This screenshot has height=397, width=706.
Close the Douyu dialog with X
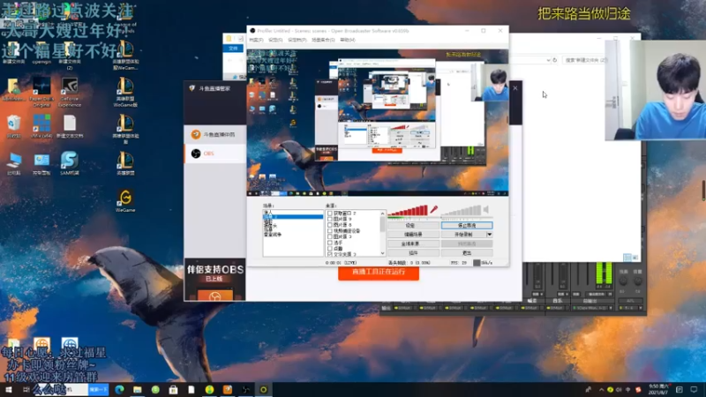click(x=515, y=88)
